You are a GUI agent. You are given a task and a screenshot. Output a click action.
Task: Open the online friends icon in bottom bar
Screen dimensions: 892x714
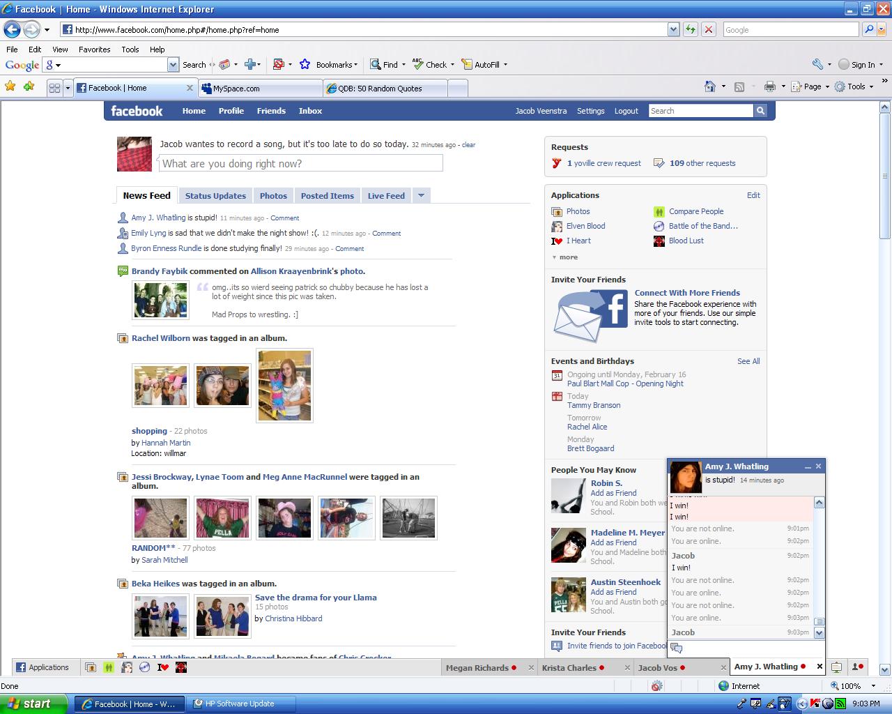pyautogui.click(x=858, y=667)
